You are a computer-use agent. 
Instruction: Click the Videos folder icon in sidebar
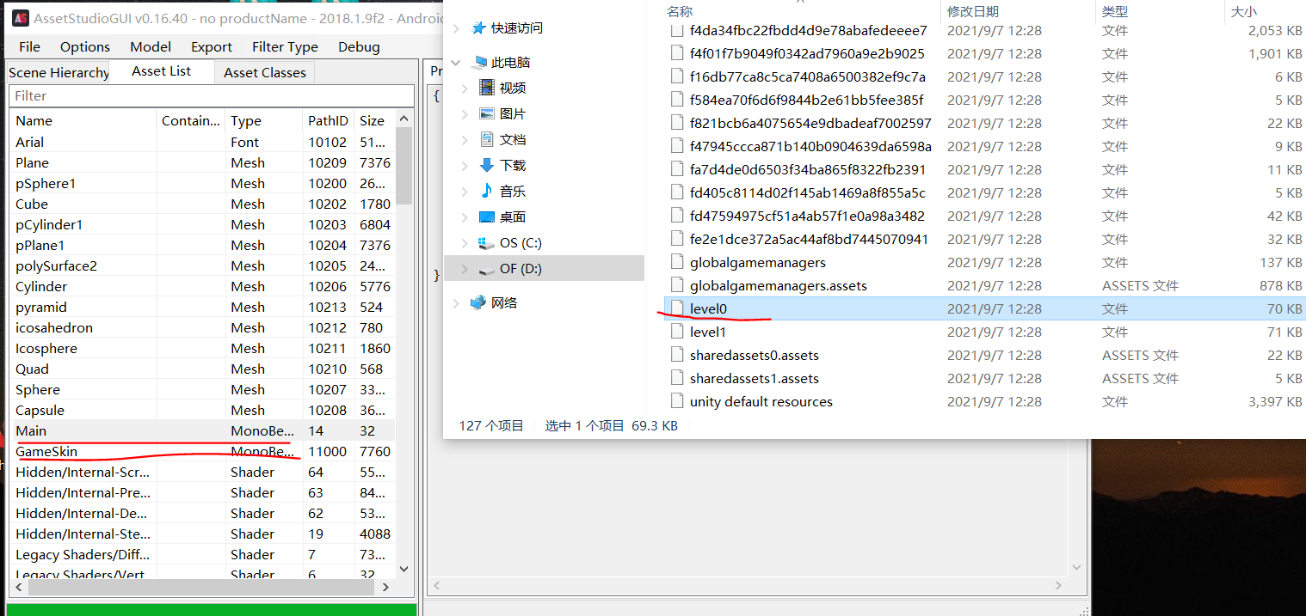click(487, 88)
